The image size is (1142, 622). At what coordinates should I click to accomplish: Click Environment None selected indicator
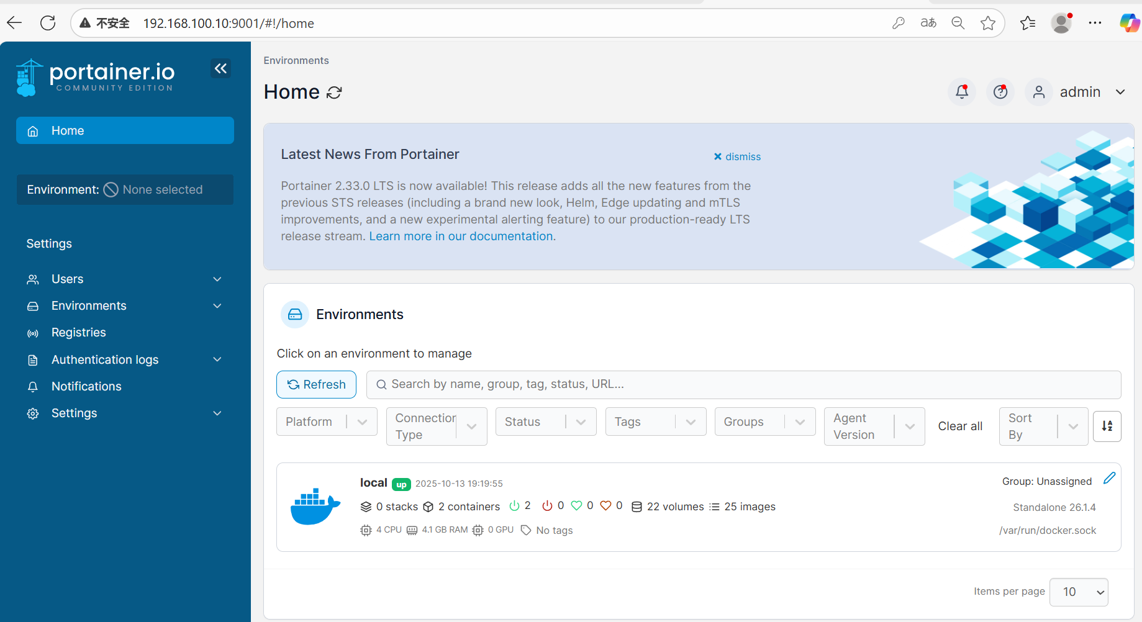(125, 190)
